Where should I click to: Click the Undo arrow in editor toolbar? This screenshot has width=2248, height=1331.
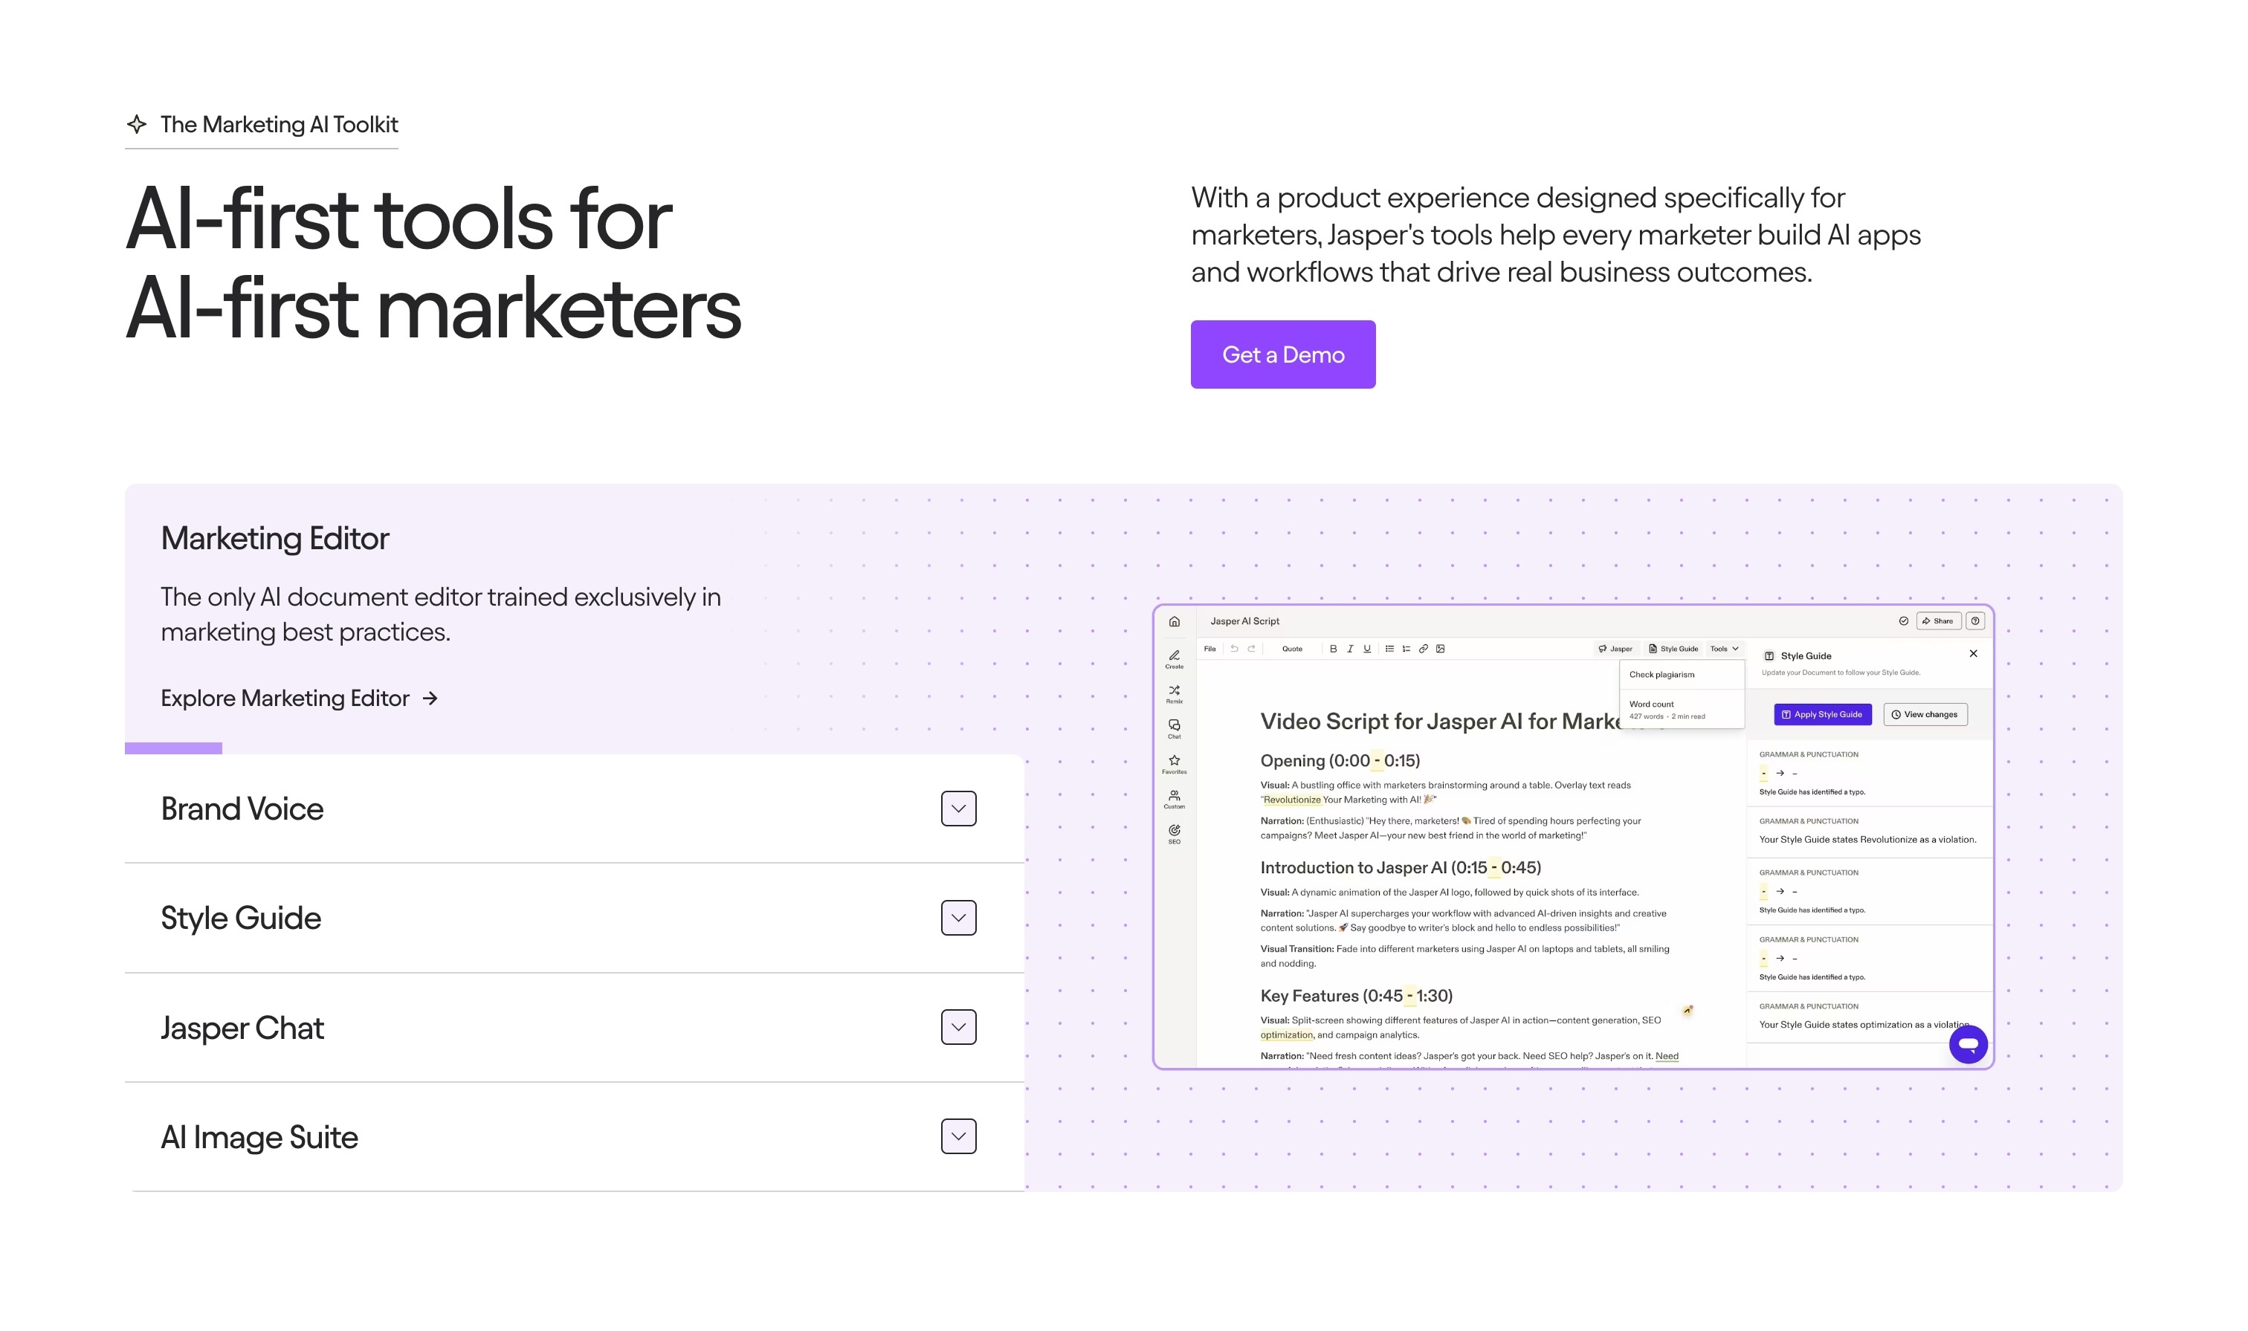(1234, 649)
